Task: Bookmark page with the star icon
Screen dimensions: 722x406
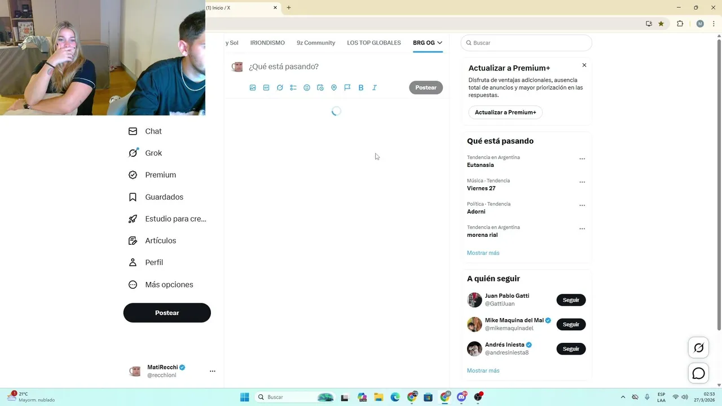Action: point(661,24)
